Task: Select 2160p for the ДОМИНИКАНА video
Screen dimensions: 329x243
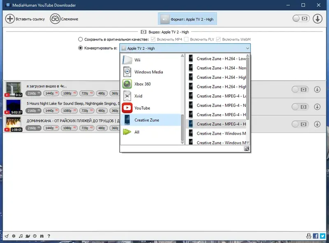Action: tap(33, 128)
